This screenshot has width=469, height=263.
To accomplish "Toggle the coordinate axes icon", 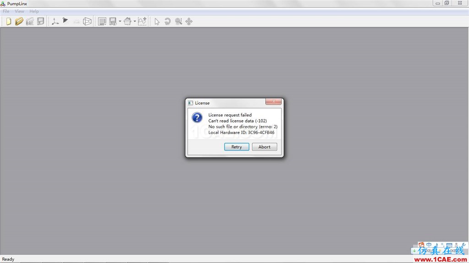I will click(x=55, y=21).
